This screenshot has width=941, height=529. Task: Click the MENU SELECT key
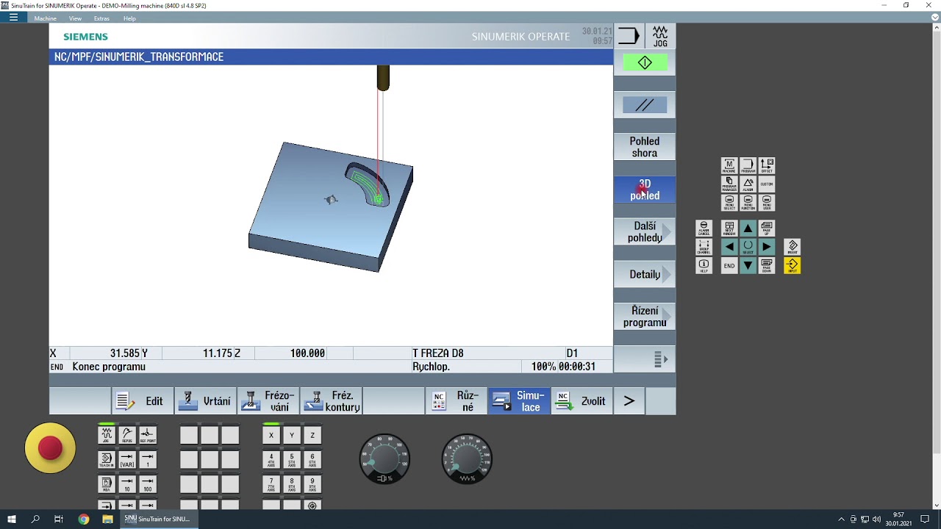pos(729,202)
